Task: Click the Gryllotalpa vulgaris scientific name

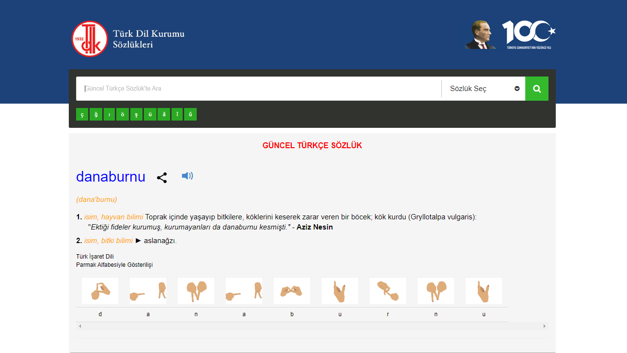Action: tap(442, 217)
